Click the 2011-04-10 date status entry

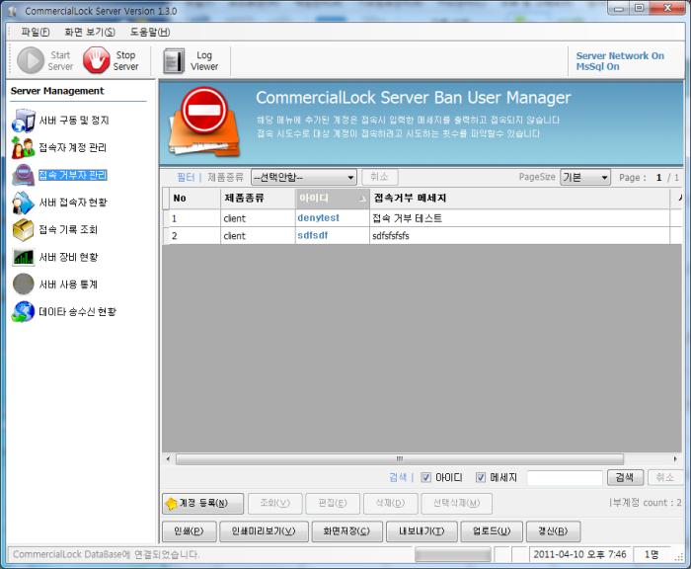coord(579,554)
